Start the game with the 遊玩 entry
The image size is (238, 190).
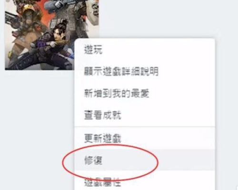tap(145, 49)
